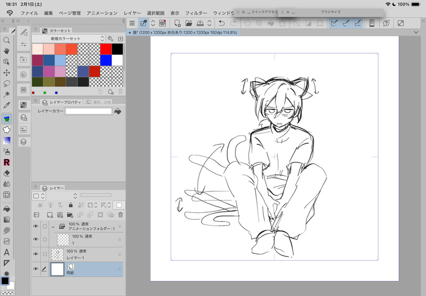Select the Auto select wand tool
This screenshot has height=296, width=426.
click(6, 94)
